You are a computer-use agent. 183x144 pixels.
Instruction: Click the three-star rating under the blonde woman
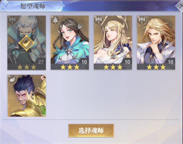pyautogui.click(x=113, y=67)
